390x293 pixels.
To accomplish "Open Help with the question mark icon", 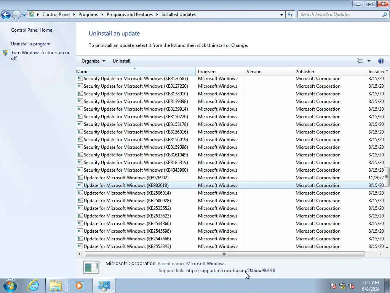I will (381, 61).
